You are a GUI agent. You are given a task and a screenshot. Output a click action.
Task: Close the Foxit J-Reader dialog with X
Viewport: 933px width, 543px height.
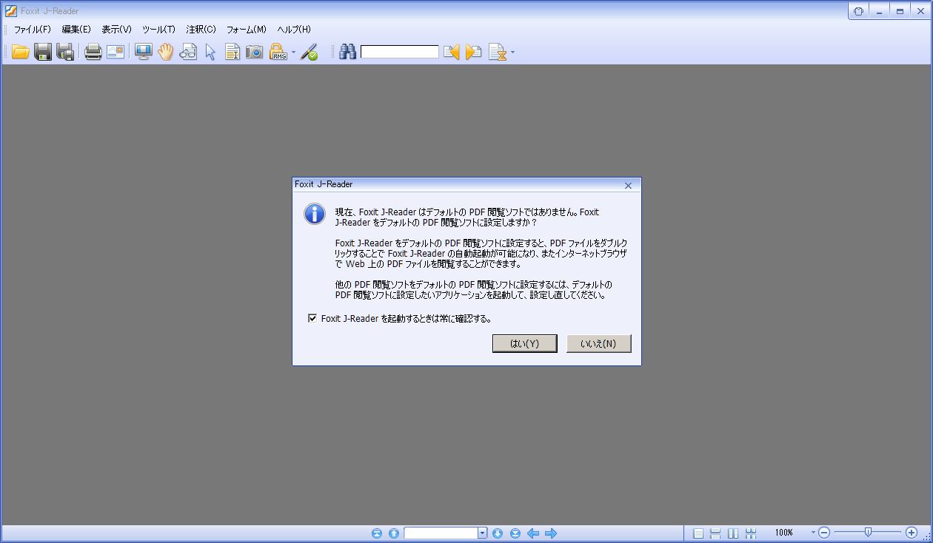tap(628, 186)
